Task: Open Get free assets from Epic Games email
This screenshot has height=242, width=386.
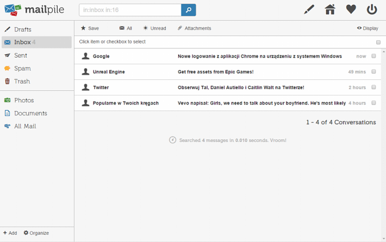Action: (x=216, y=72)
